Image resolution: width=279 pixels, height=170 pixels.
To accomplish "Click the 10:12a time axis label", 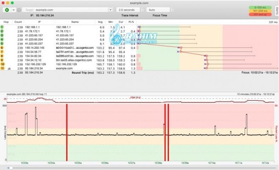I will click(265, 163).
